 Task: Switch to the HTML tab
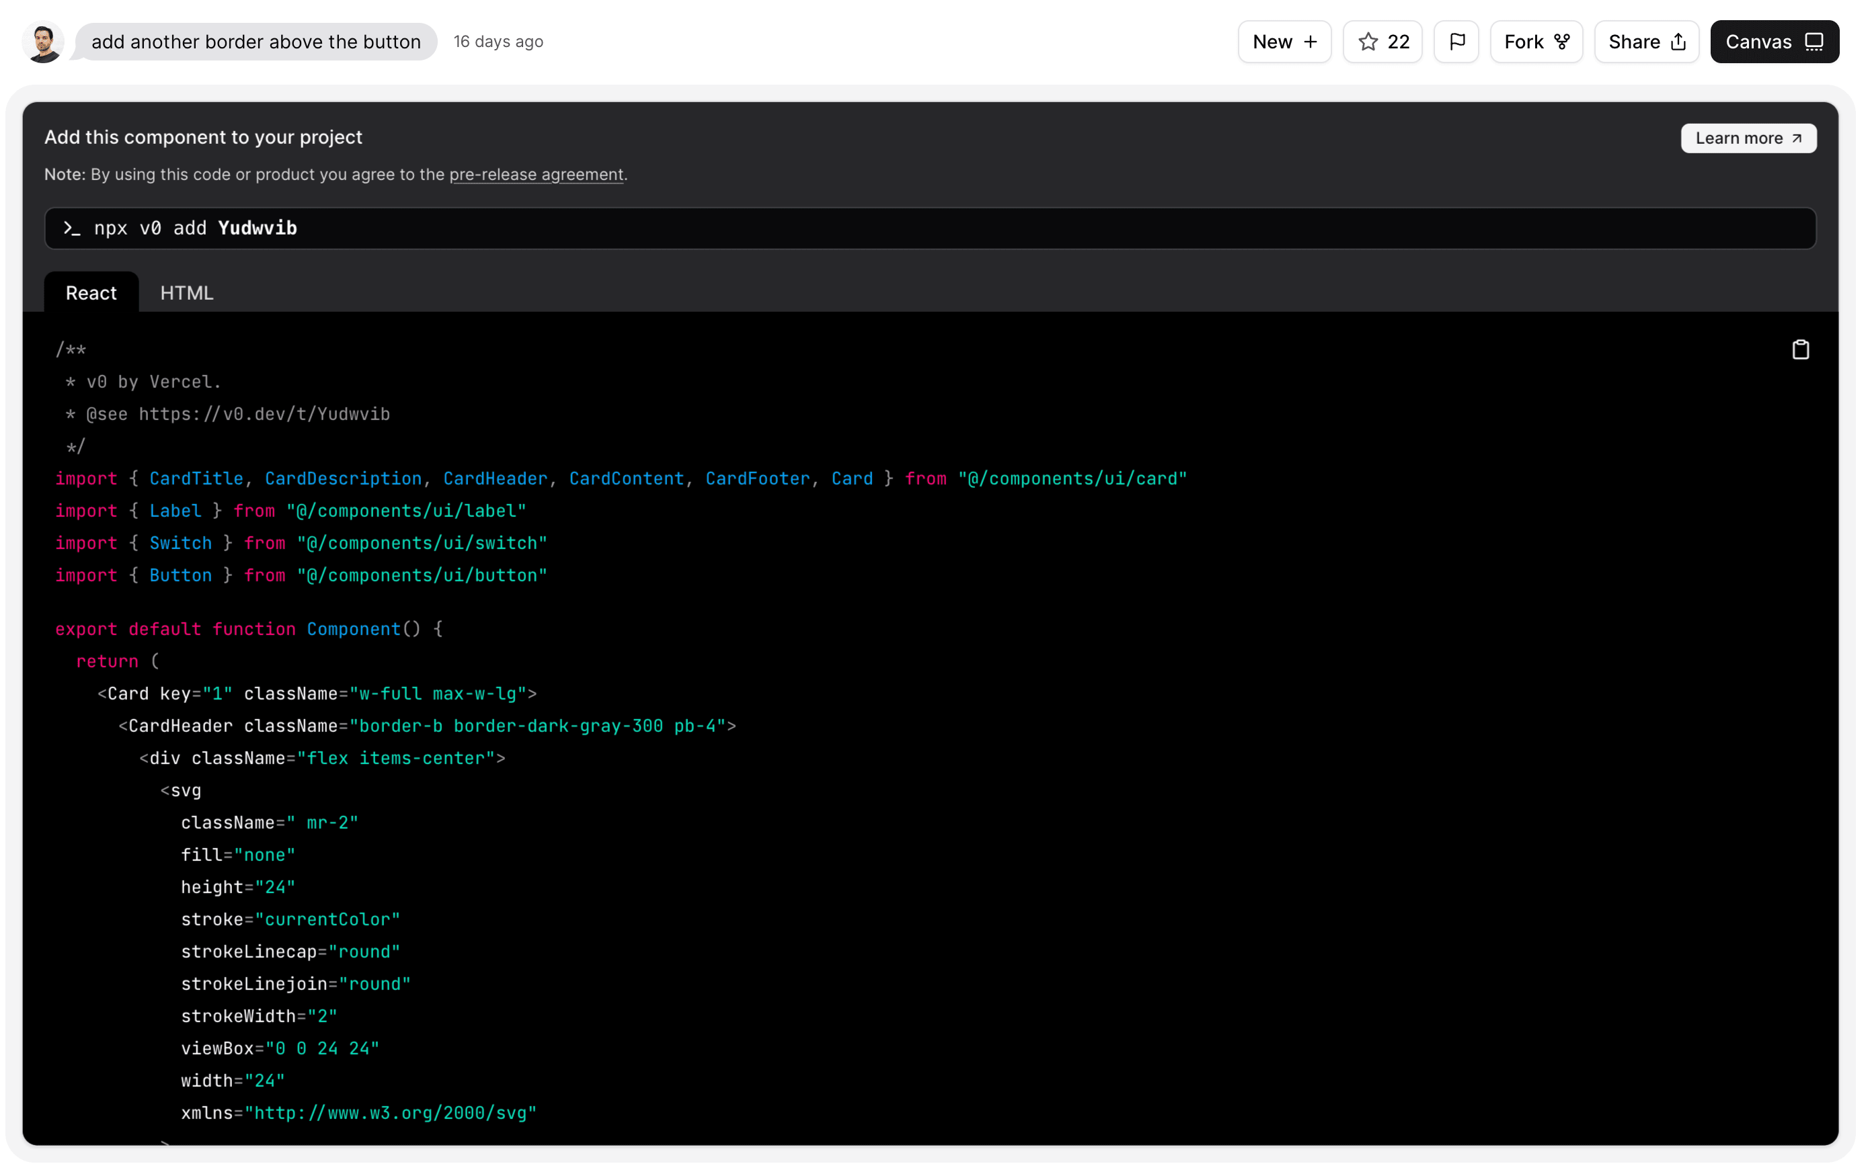pos(186,293)
